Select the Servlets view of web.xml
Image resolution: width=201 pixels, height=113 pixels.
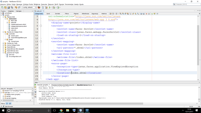click(x=57, y=14)
